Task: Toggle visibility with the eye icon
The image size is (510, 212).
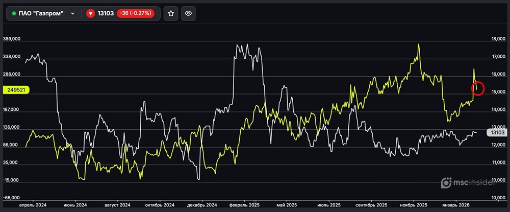Action: pyautogui.click(x=188, y=13)
